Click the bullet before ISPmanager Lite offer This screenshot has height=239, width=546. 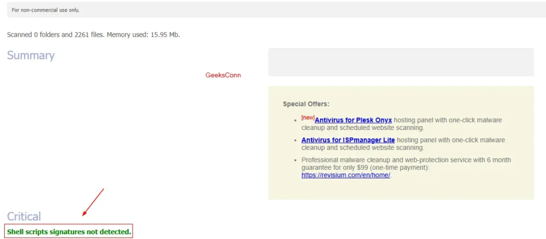pos(295,141)
